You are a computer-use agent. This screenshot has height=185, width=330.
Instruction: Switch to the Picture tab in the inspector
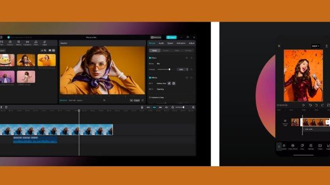pyautogui.click(x=152, y=43)
